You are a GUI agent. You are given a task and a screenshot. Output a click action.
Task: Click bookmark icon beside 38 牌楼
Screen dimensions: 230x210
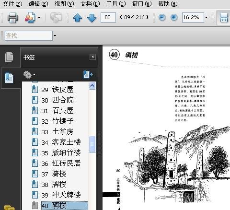35,184
